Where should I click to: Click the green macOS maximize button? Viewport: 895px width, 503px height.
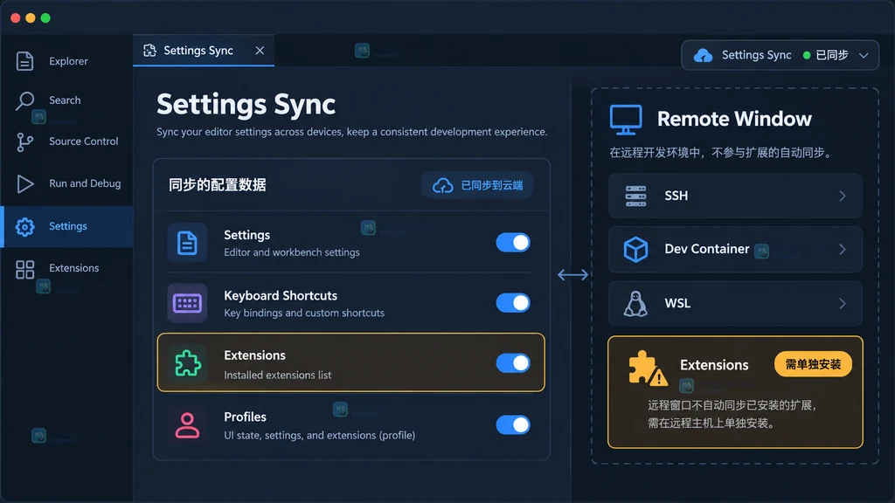coord(45,18)
